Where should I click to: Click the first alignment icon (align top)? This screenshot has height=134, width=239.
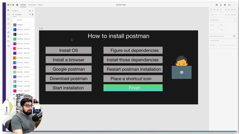tap(211, 10)
